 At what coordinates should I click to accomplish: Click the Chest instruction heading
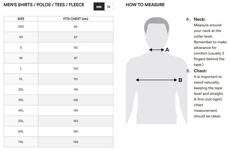(200, 71)
